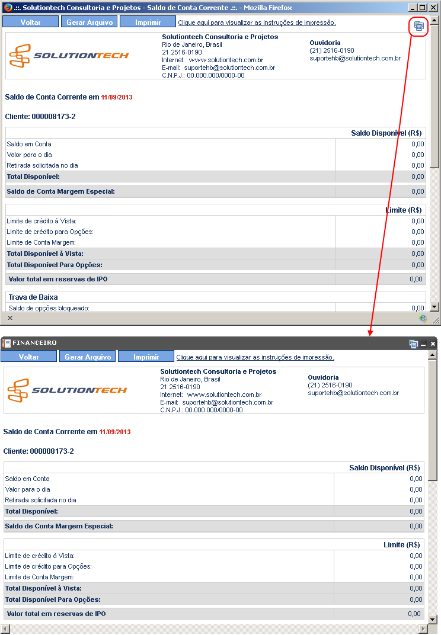Screen dimensions: 441x635
Task: Minimize the Firefox window
Action: click(x=413, y=7)
